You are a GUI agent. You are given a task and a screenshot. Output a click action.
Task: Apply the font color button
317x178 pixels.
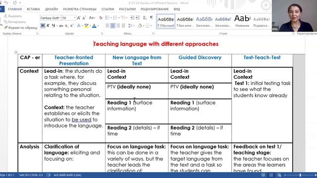[94, 26]
